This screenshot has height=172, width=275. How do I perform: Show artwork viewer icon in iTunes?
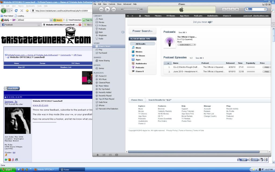pos(117,155)
